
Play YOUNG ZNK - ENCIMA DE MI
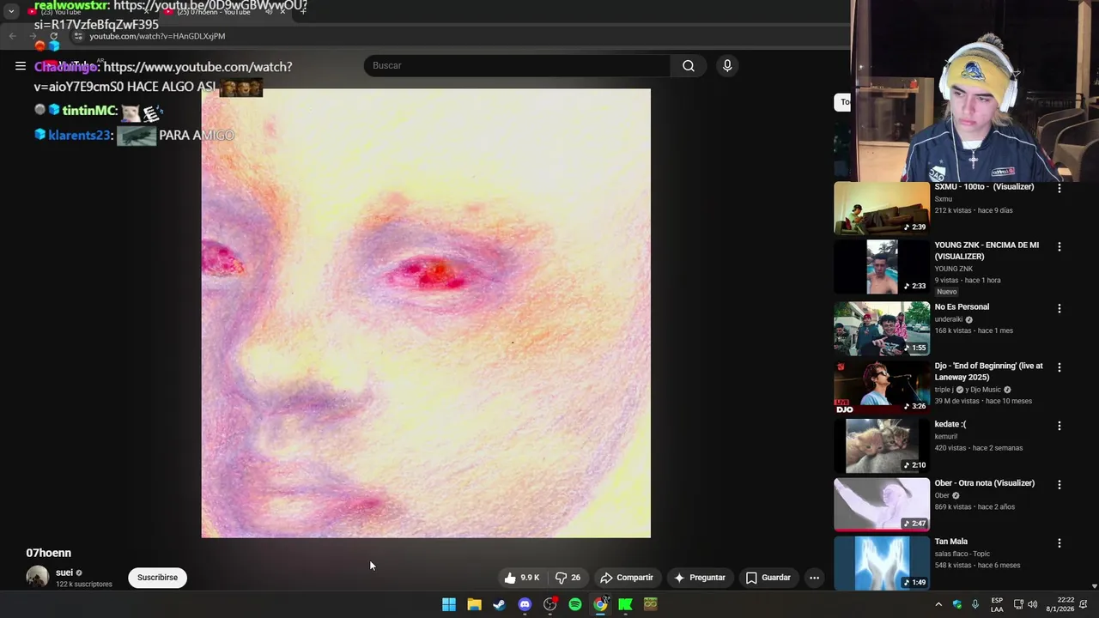[x=882, y=267]
